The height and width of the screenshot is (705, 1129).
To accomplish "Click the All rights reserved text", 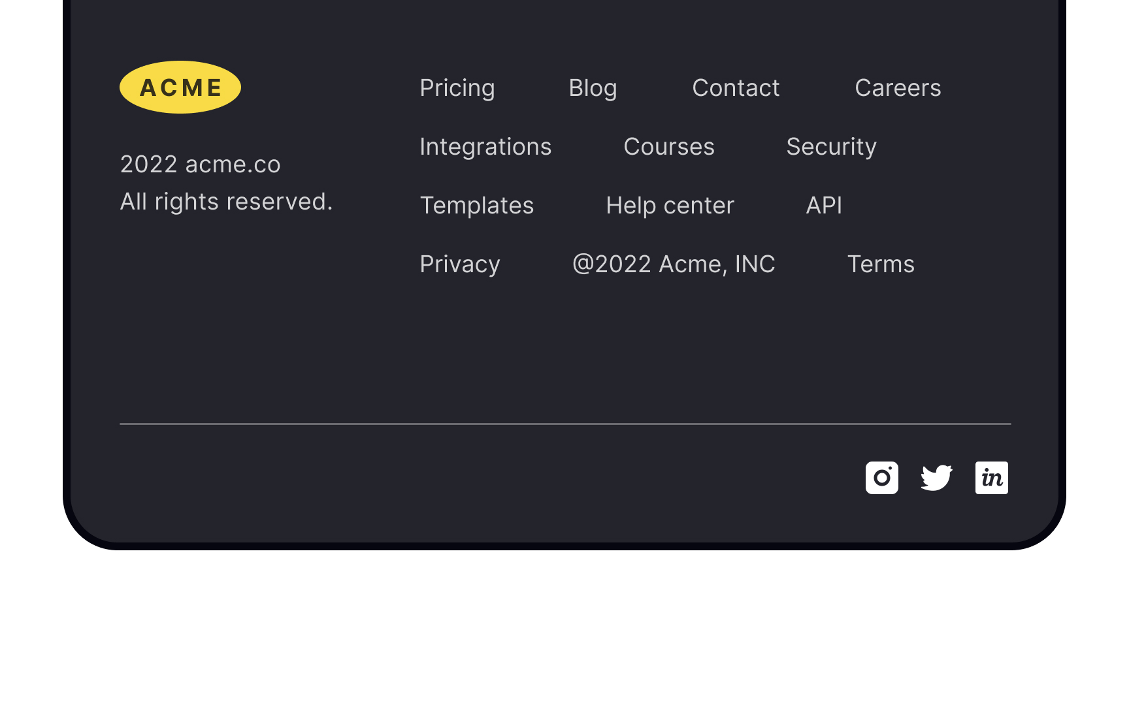I will click(226, 202).
